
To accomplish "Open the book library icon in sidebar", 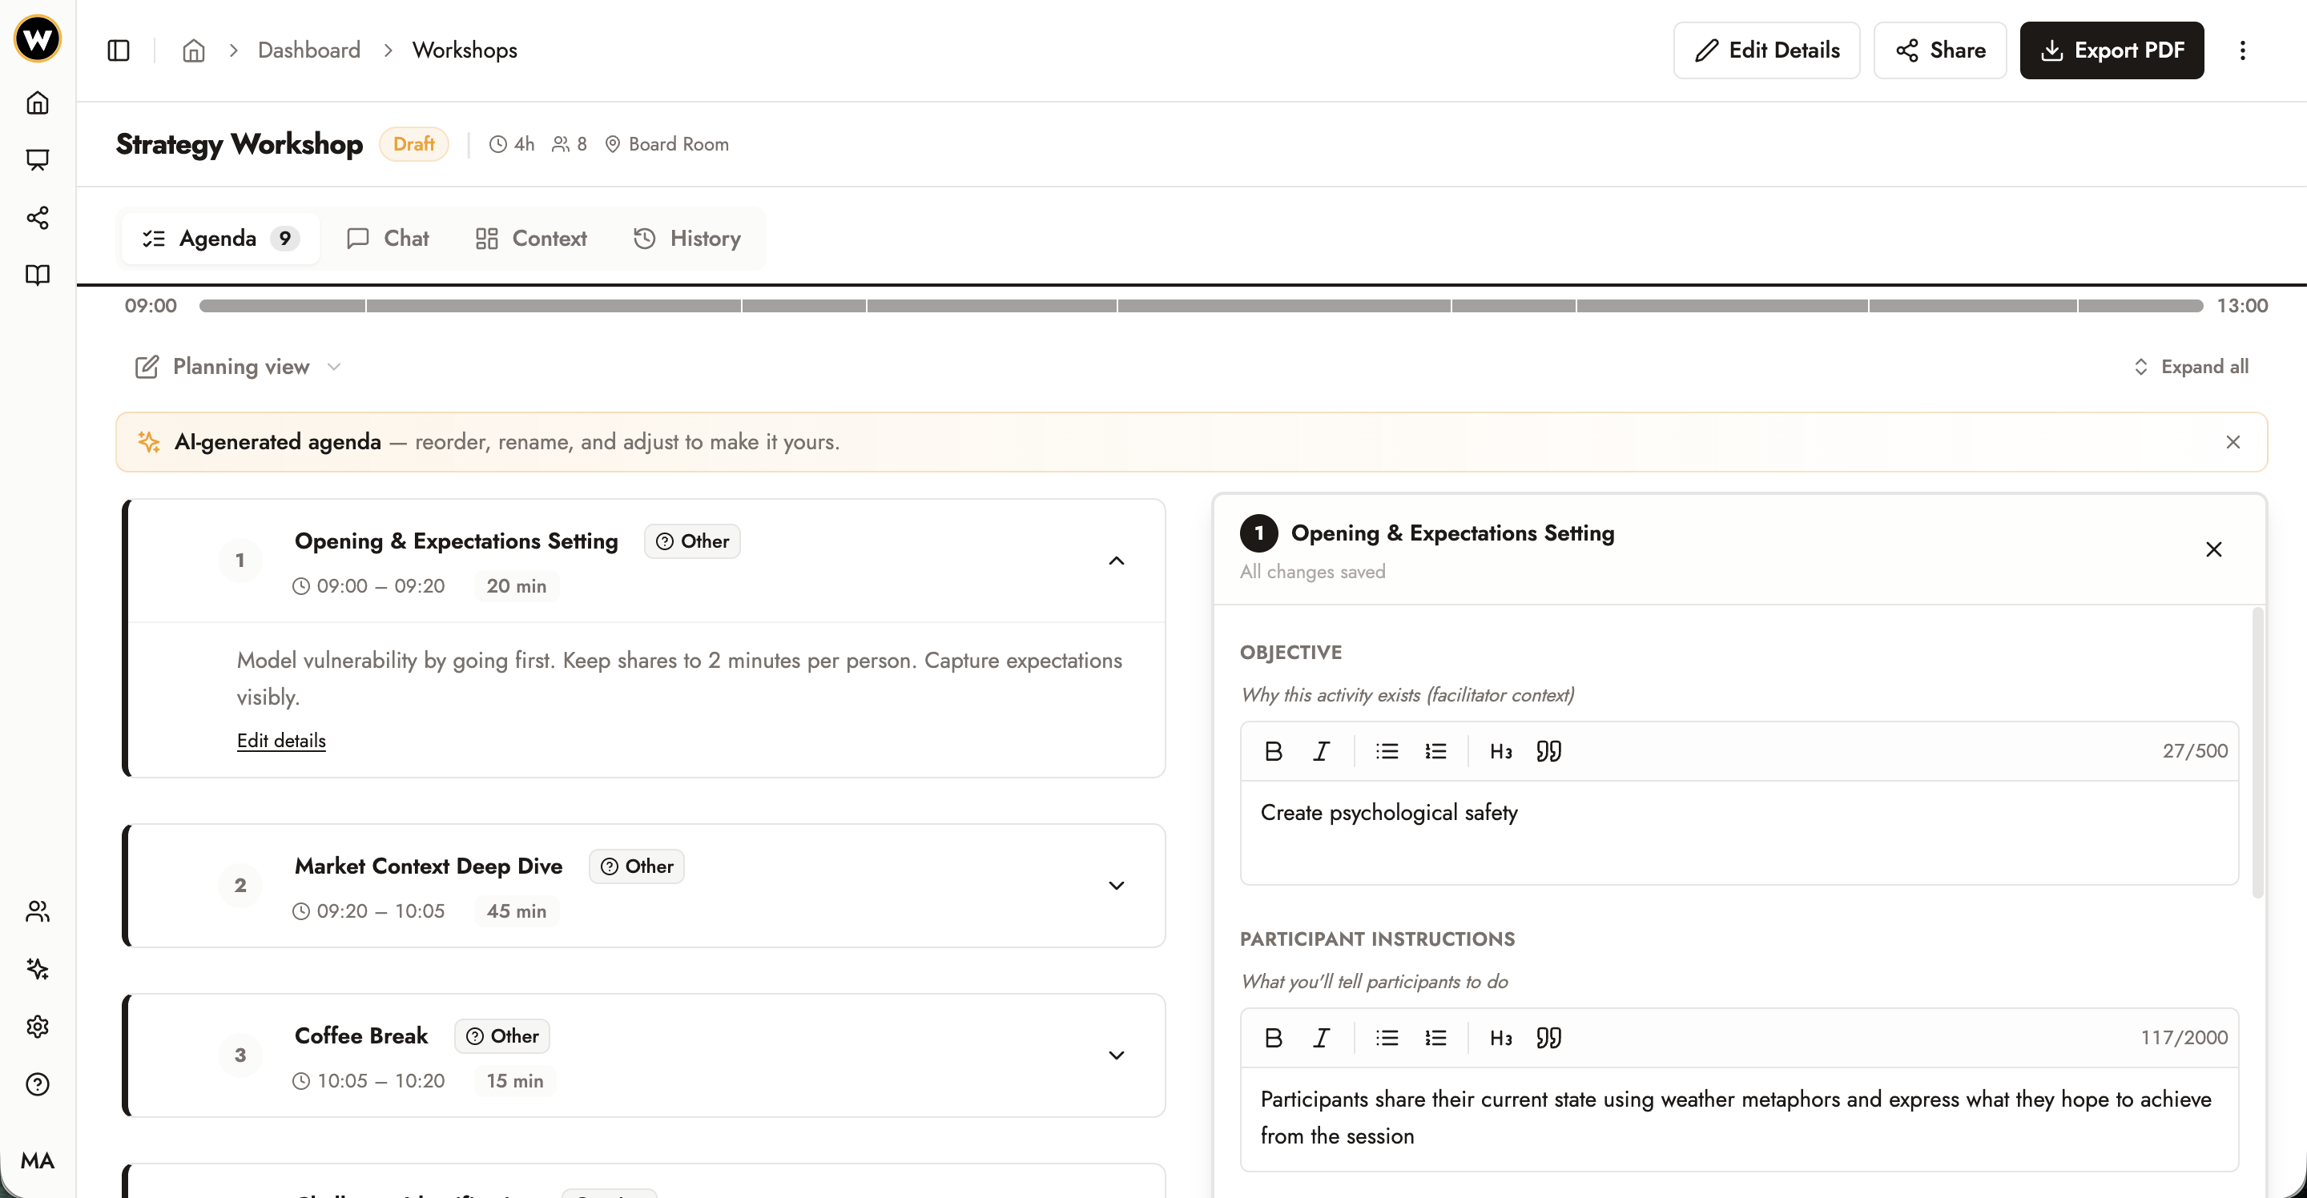I will click(x=38, y=275).
